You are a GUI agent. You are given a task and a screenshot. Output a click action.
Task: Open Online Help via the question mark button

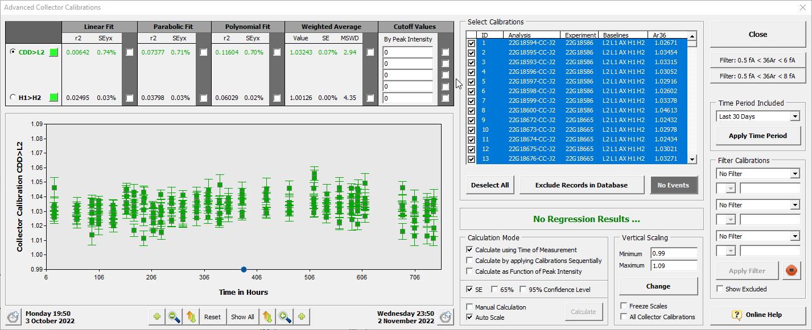click(757, 315)
